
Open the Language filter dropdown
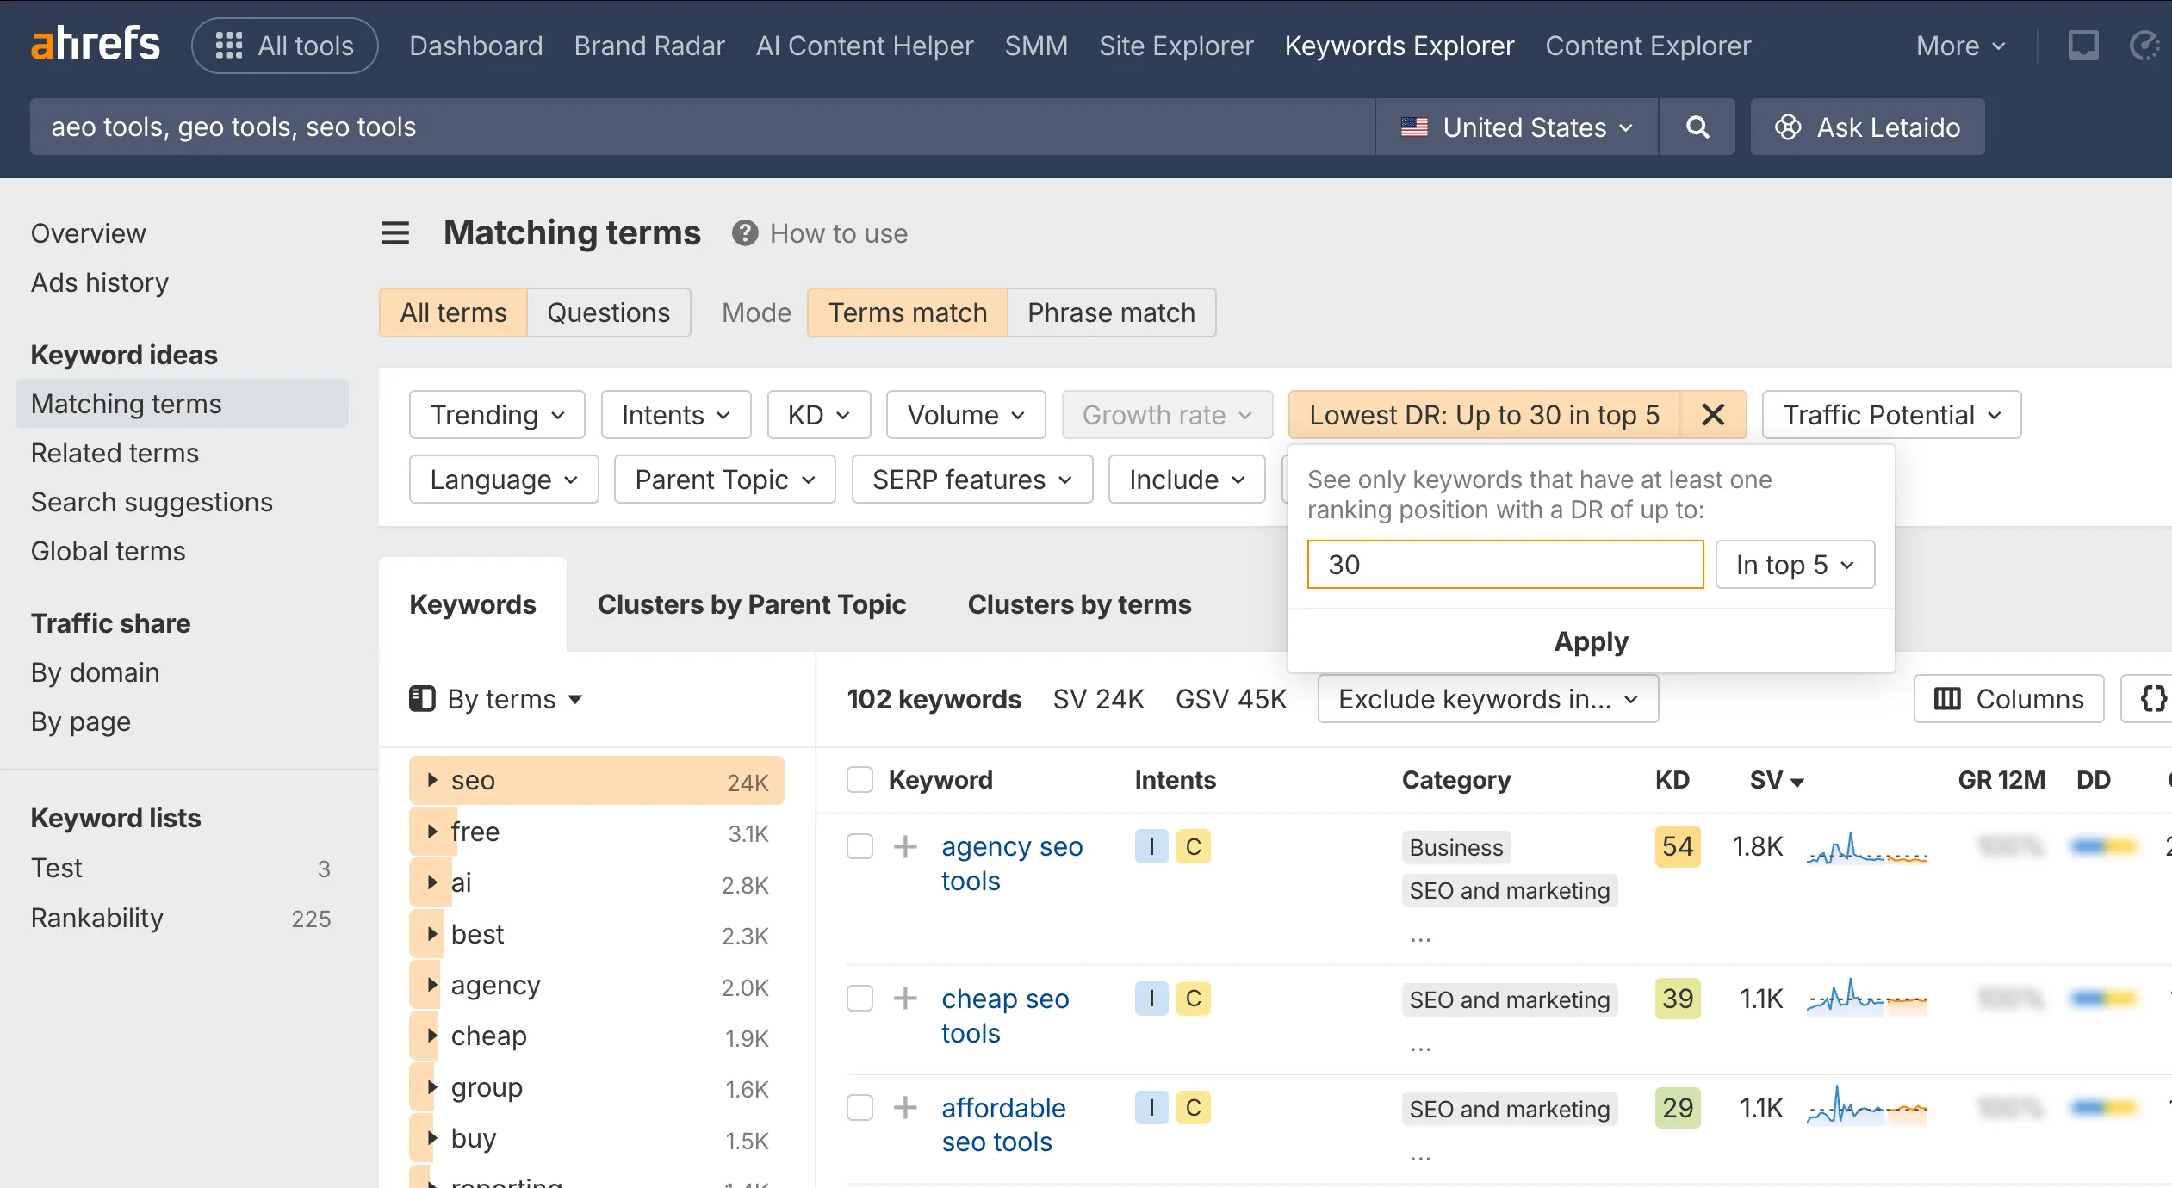tap(504, 480)
